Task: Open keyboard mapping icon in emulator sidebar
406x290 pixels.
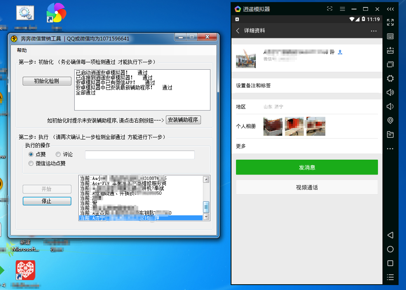Action: [390, 36]
